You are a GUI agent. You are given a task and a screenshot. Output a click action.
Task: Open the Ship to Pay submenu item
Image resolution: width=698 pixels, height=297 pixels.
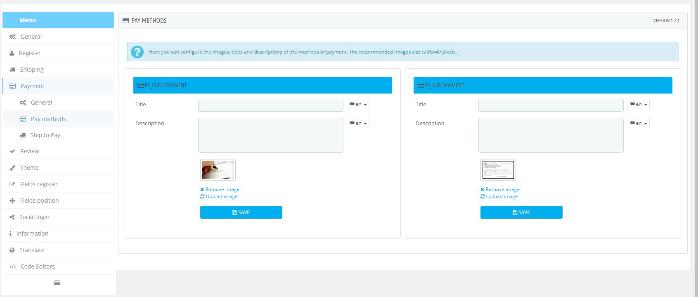45,135
